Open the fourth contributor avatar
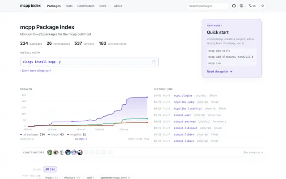286x179 pixels. point(68,152)
